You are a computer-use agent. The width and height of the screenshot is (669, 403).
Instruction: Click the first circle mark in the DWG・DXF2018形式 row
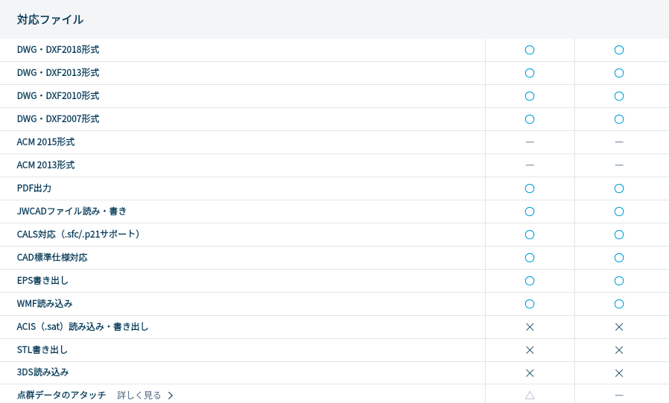coord(530,50)
